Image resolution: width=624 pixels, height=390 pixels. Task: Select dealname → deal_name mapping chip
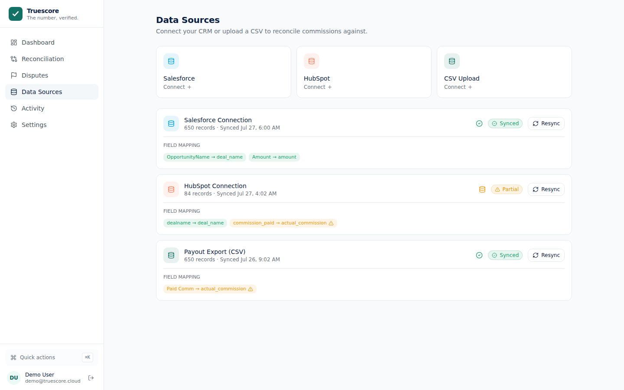pos(195,223)
